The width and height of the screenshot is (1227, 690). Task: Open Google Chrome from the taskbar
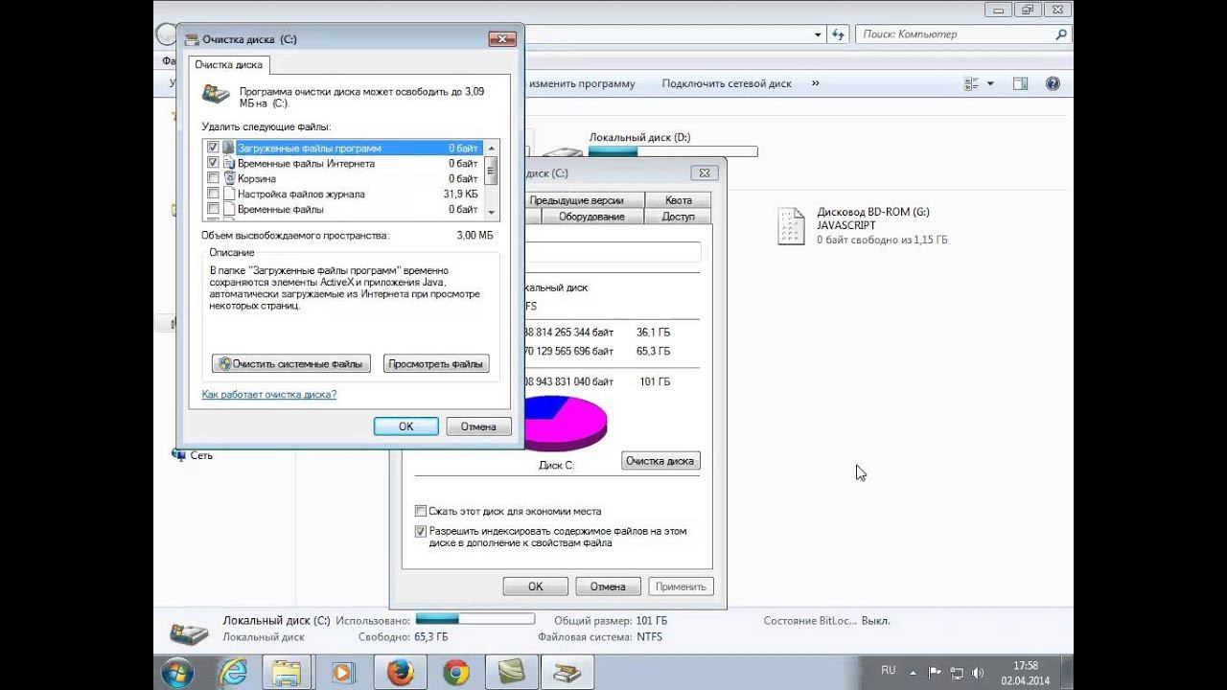(456, 673)
